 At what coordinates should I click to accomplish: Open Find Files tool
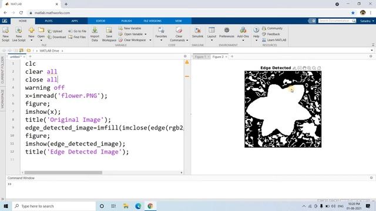(x=77, y=37)
